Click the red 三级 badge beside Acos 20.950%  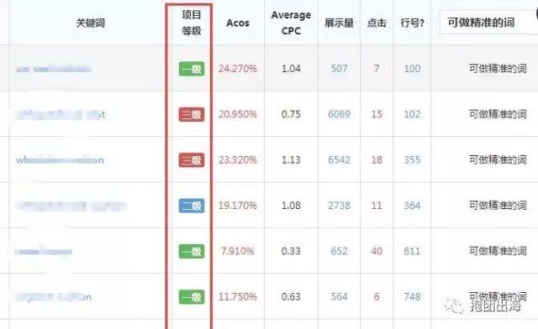pos(192,114)
